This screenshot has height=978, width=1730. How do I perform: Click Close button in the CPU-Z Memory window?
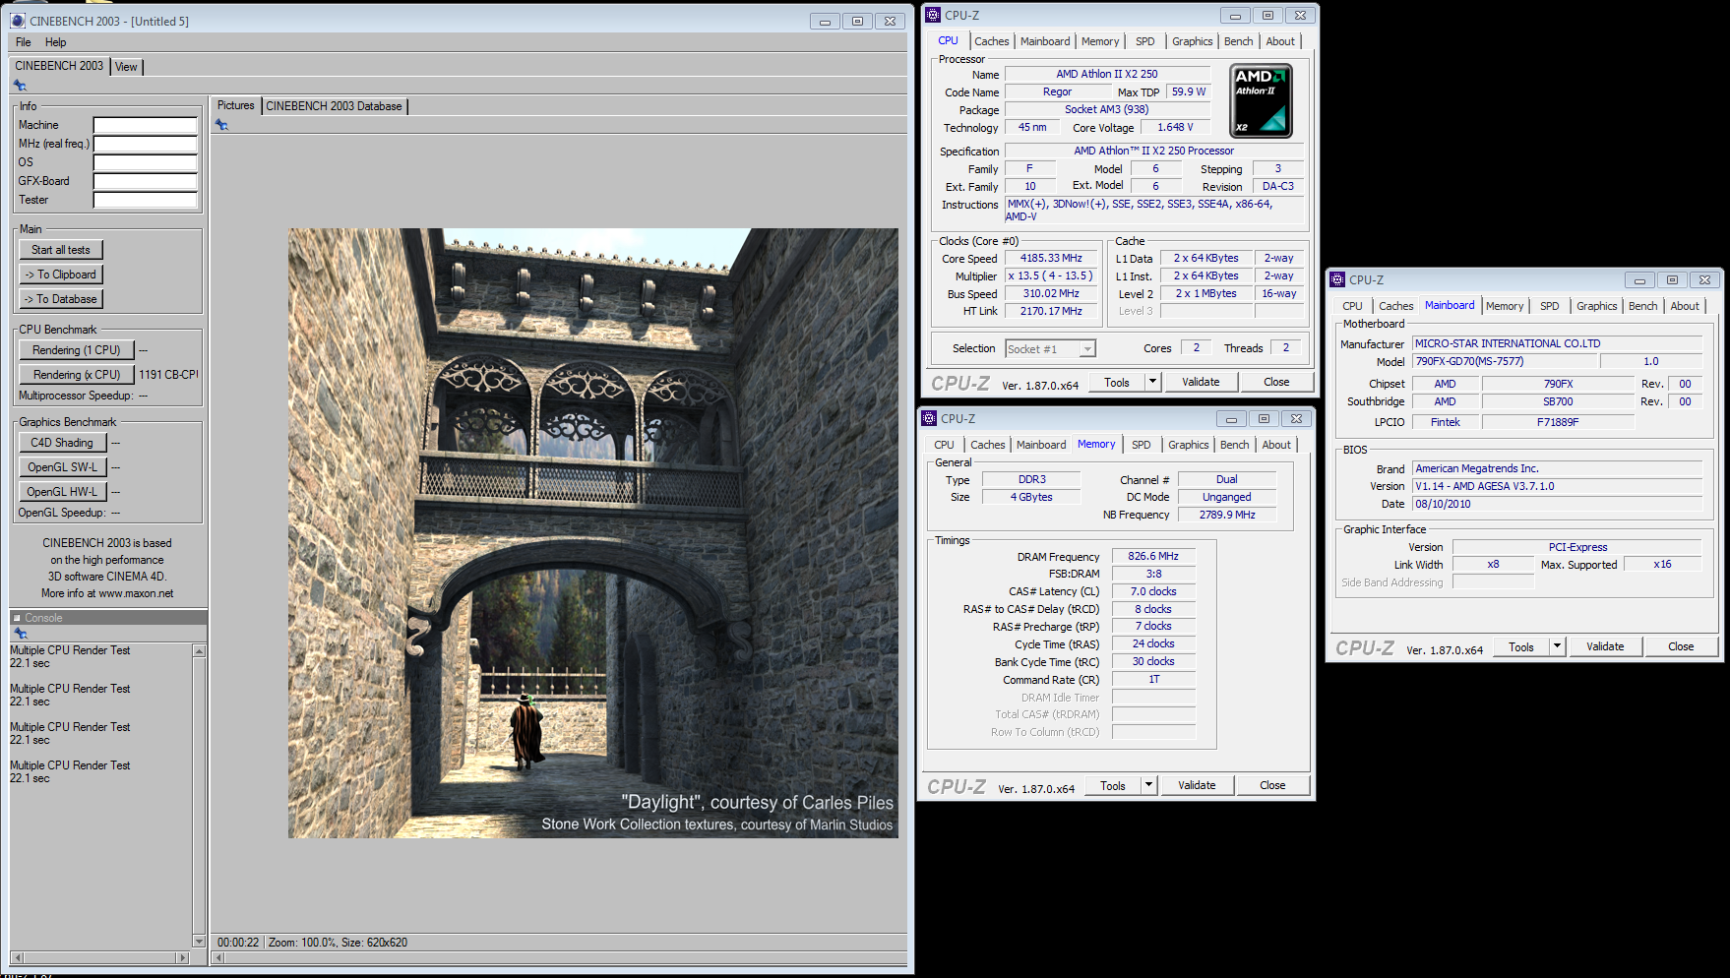point(1272,785)
